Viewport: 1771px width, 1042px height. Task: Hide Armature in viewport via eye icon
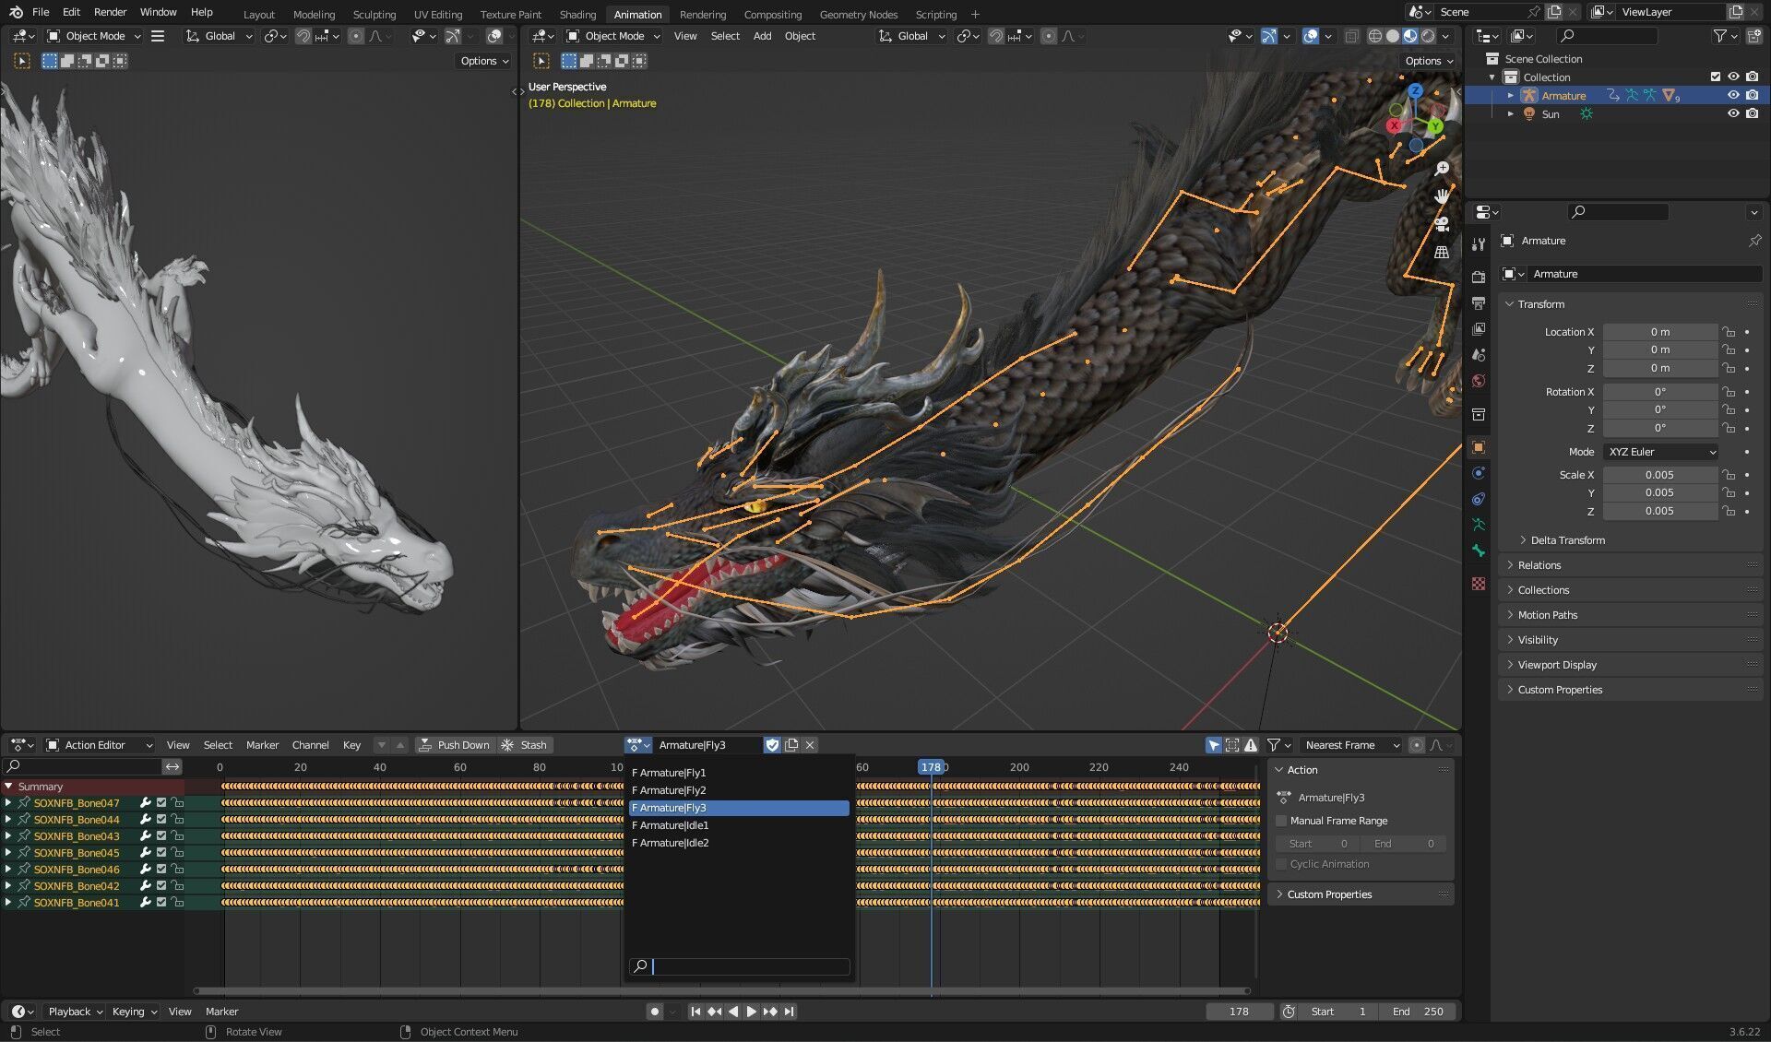coord(1733,95)
